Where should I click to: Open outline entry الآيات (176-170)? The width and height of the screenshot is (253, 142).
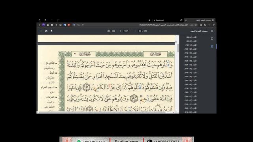point(191,88)
